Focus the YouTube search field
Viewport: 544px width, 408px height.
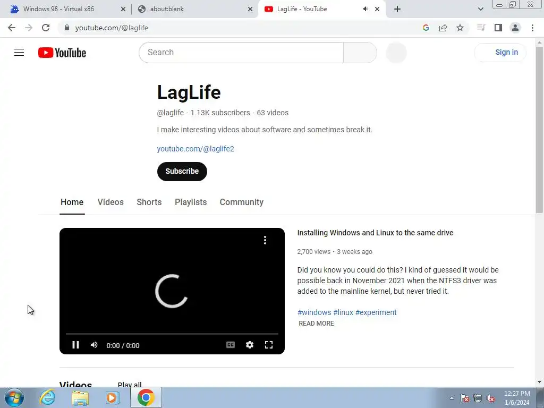point(241,53)
